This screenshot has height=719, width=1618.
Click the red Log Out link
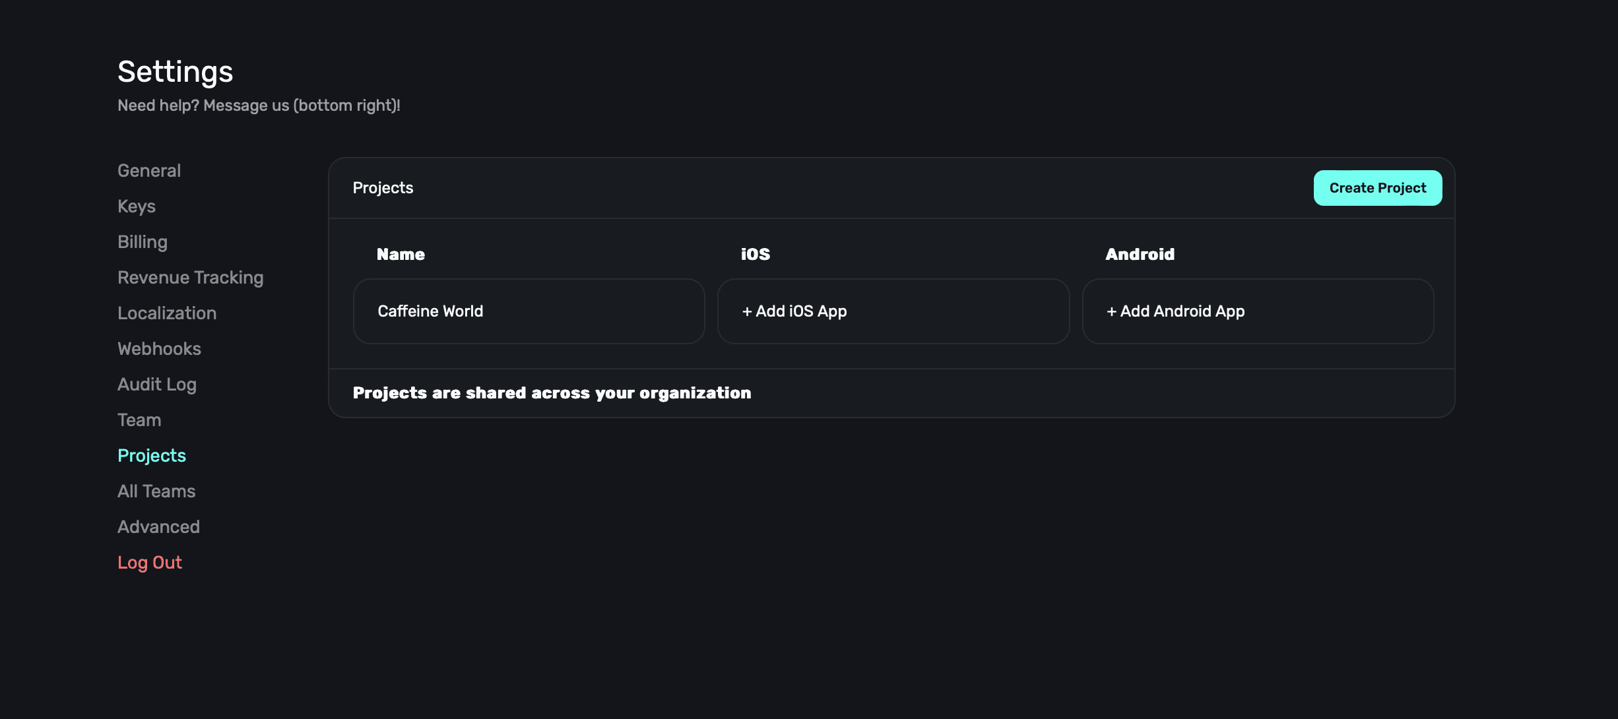tap(150, 563)
